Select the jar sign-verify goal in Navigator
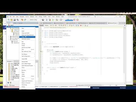 click(14, 68)
